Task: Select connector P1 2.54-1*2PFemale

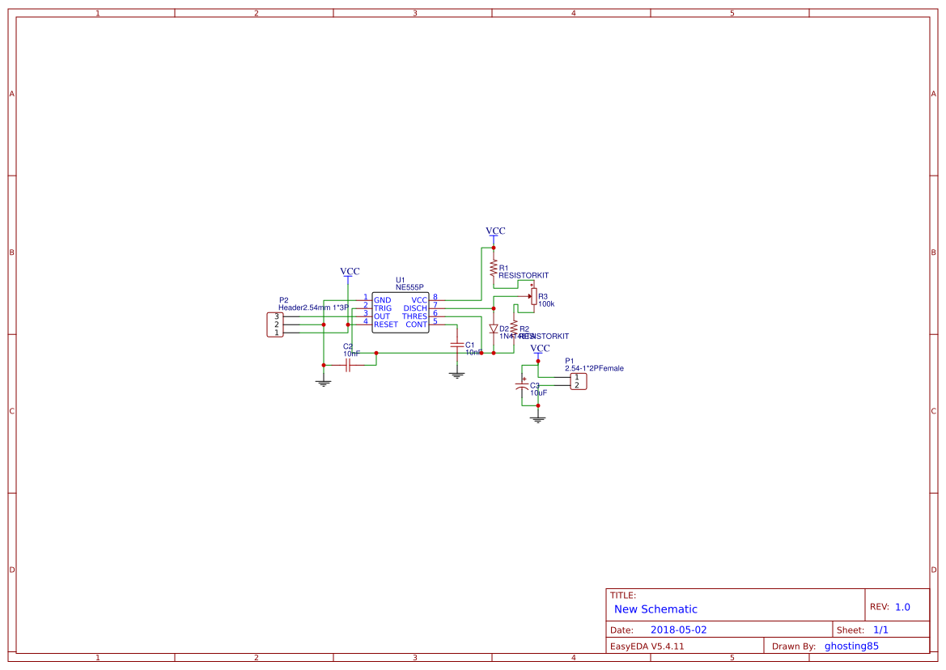Action: pyautogui.click(x=577, y=380)
